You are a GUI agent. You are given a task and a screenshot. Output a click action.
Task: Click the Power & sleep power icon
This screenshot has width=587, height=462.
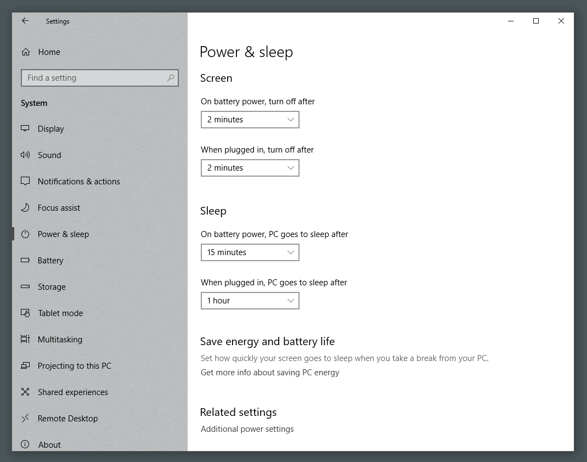(x=25, y=234)
